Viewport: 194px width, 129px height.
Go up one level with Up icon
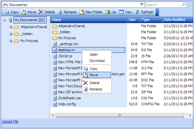pos(108,12)
